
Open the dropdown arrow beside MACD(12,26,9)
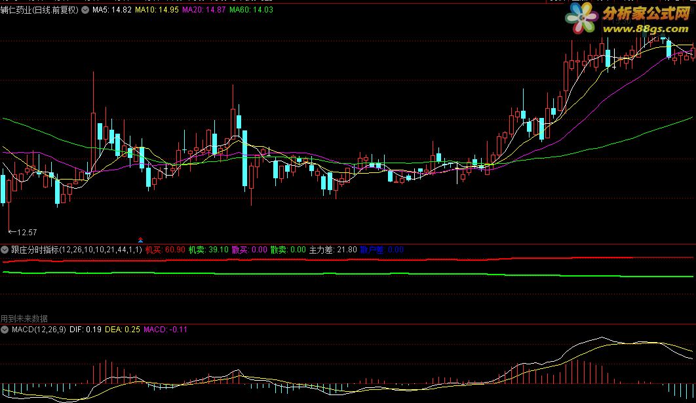point(5,330)
